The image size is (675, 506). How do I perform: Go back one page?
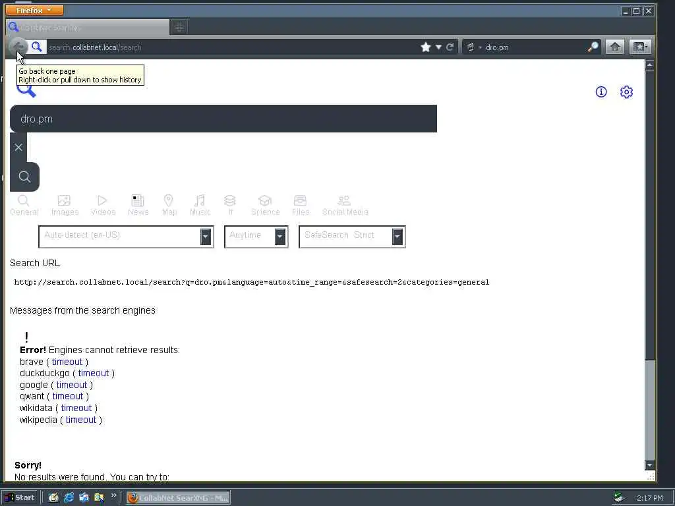click(x=18, y=47)
